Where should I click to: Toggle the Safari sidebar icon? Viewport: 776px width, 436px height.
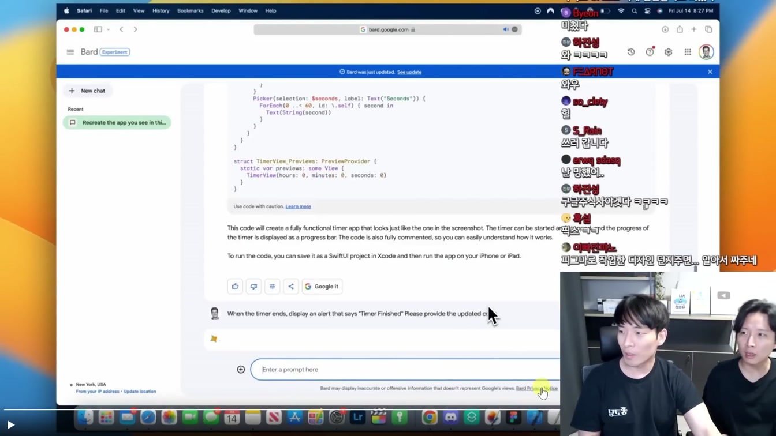pos(98,29)
